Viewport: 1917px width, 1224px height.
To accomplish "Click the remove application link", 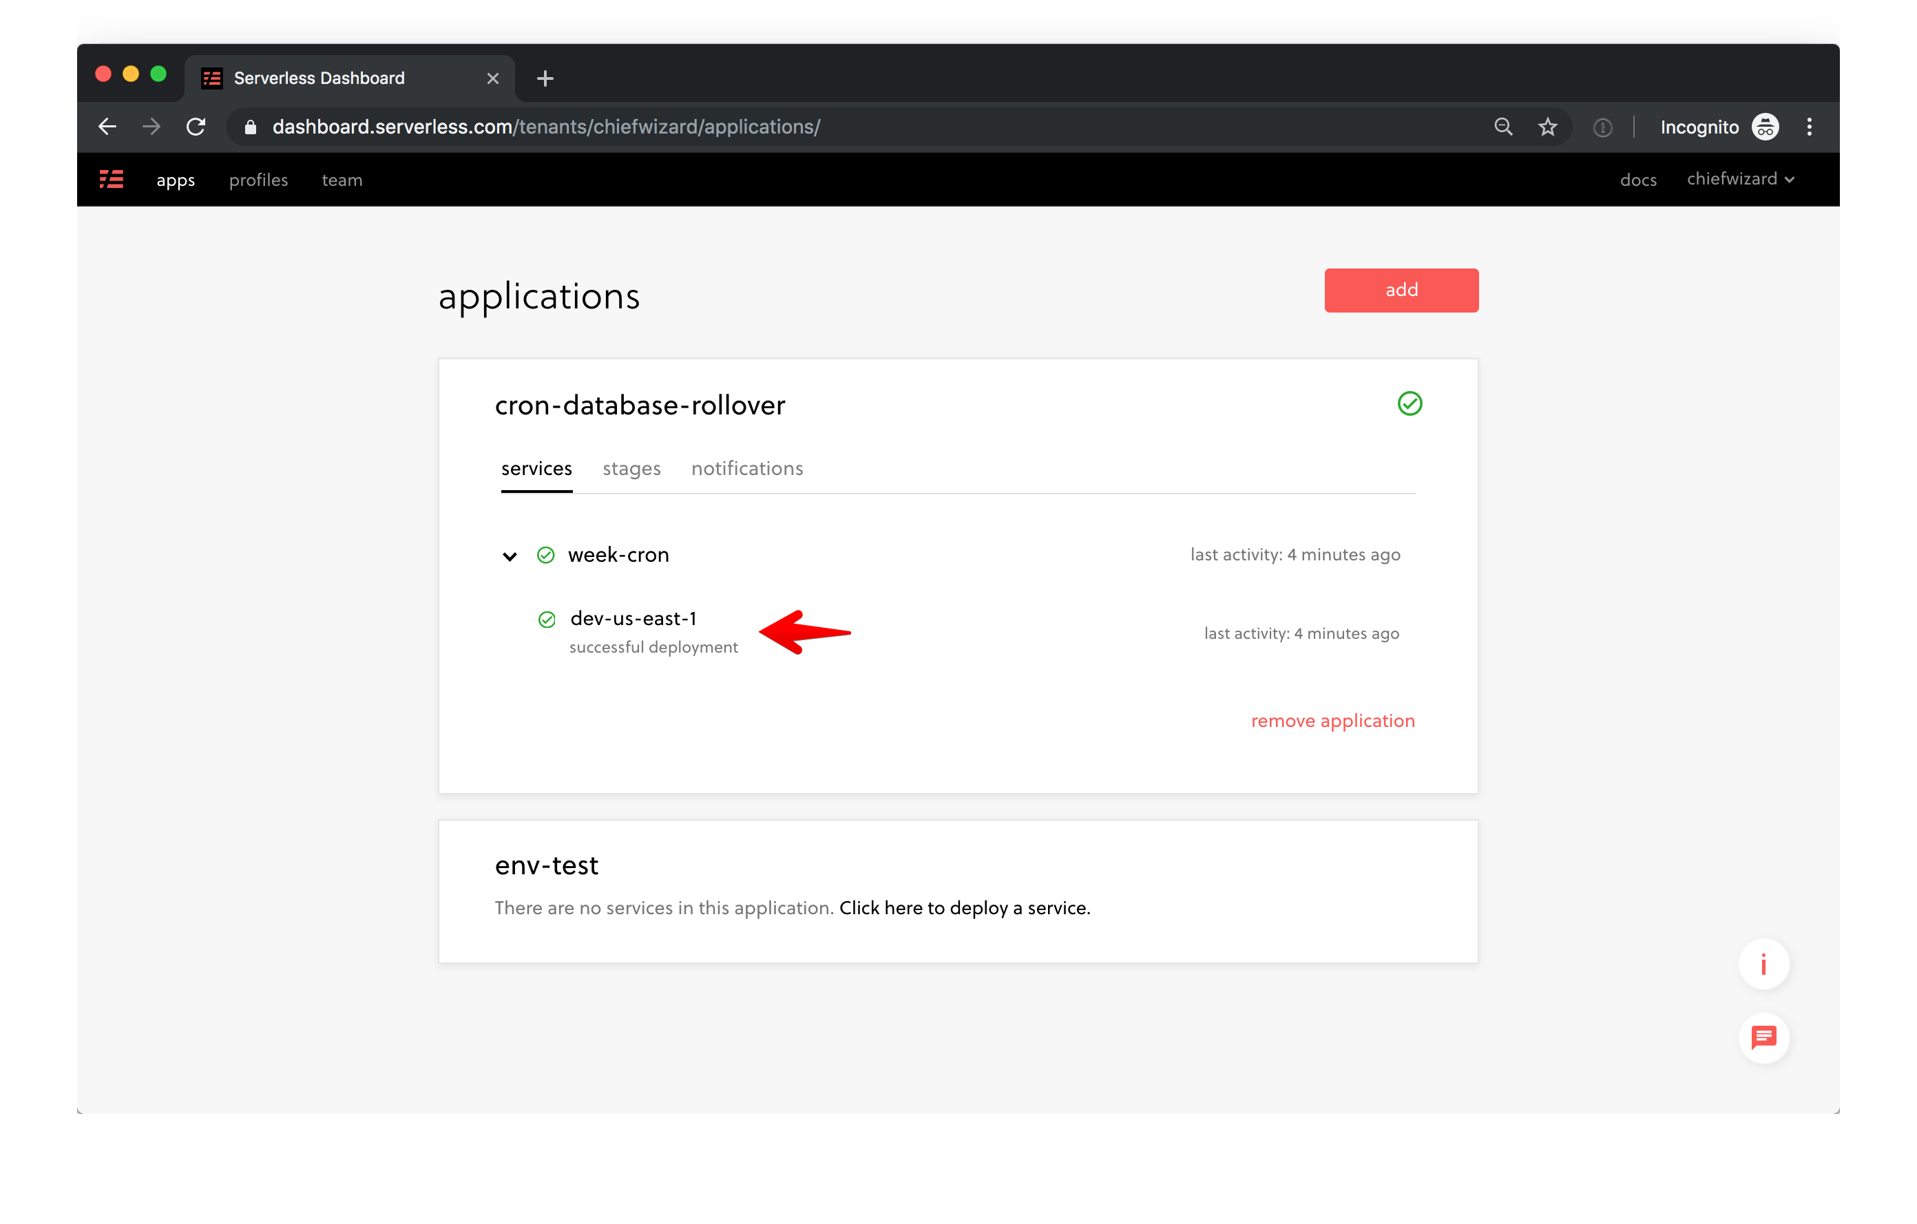I will click(x=1332, y=720).
